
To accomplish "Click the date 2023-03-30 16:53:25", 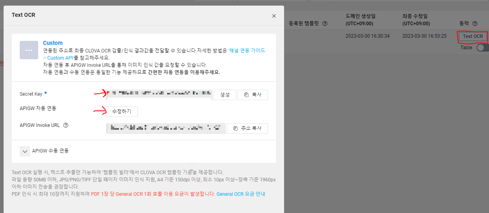I will [424, 36].
